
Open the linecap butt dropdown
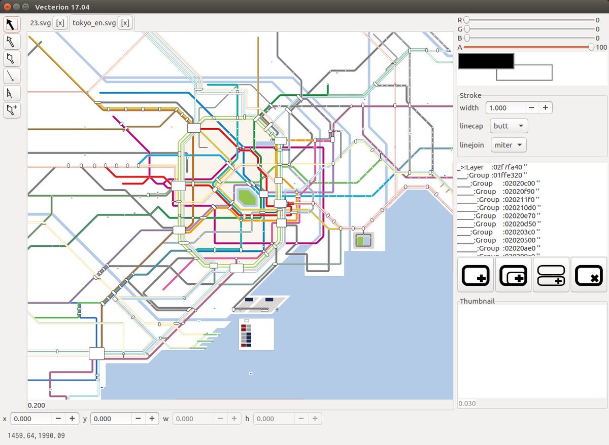[509, 126]
